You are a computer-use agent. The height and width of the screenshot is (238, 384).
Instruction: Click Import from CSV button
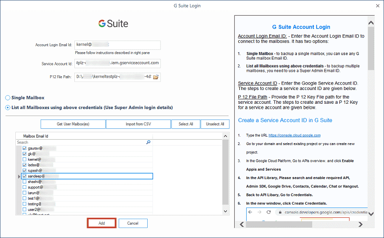click(138, 124)
